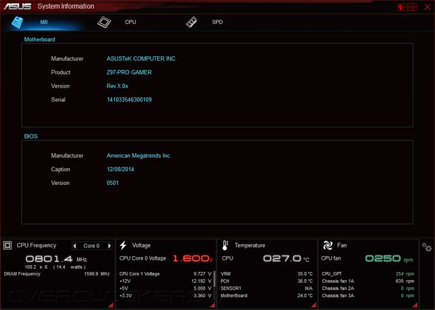The image size is (435, 310).
Task: Expand the CPU Frequency panel corner triangle
Action: tap(111, 305)
